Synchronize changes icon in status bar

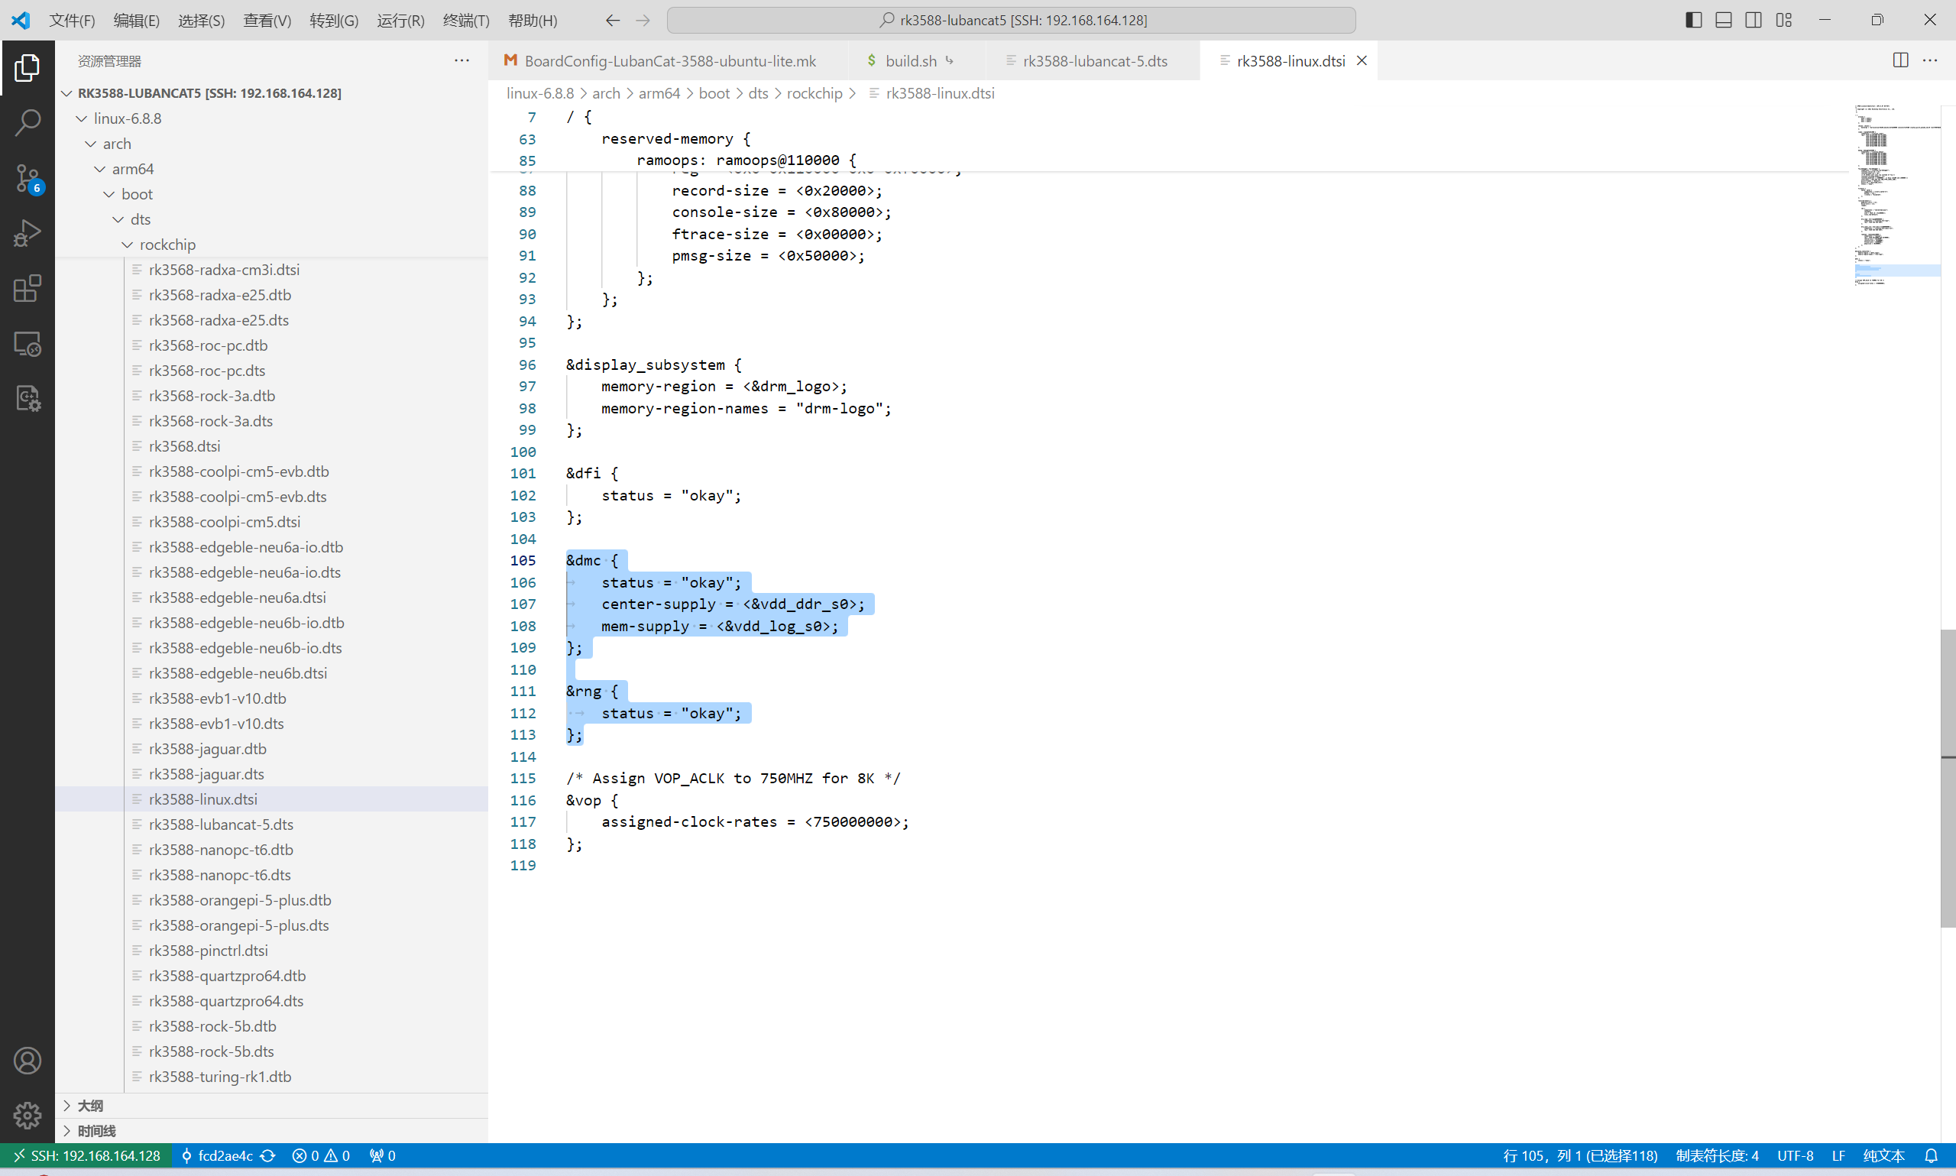(x=267, y=1155)
